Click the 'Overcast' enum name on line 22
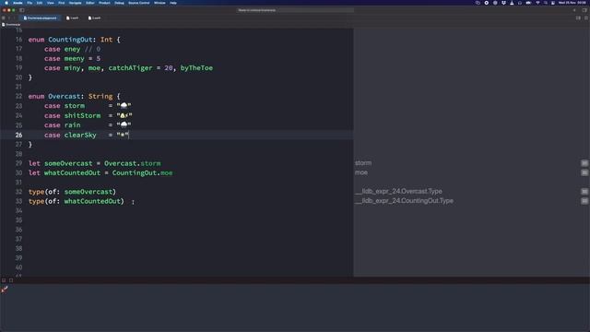Viewport: 590px width, 332px height. click(64, 96)
